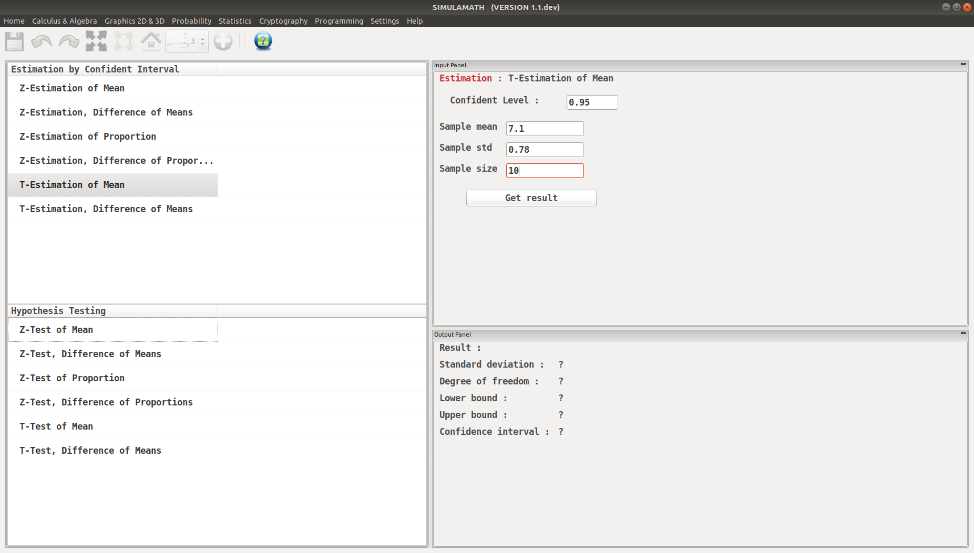The height and width of the screenshot is (553, 974).
Task: Minimize the SIMULAMATH window
Action: [946, 7]
